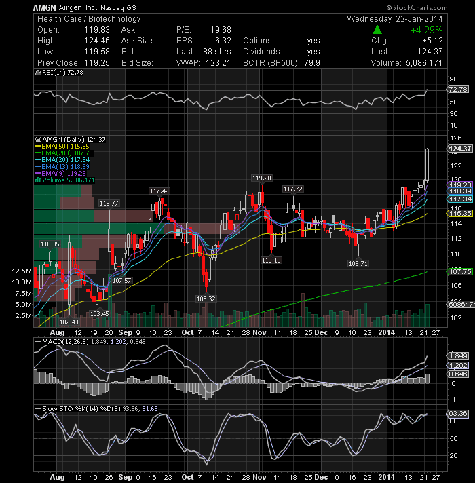Click the +4.29% percent change value

427,30
